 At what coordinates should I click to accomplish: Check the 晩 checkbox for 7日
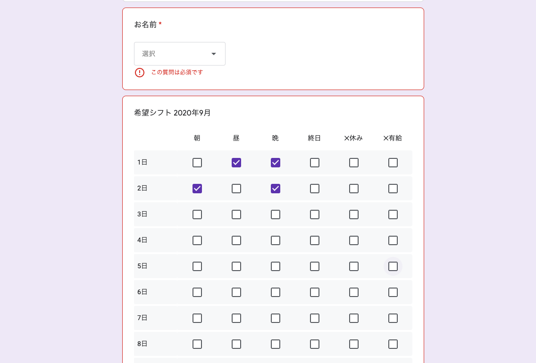pyautogui.click(x=276, y=318)
